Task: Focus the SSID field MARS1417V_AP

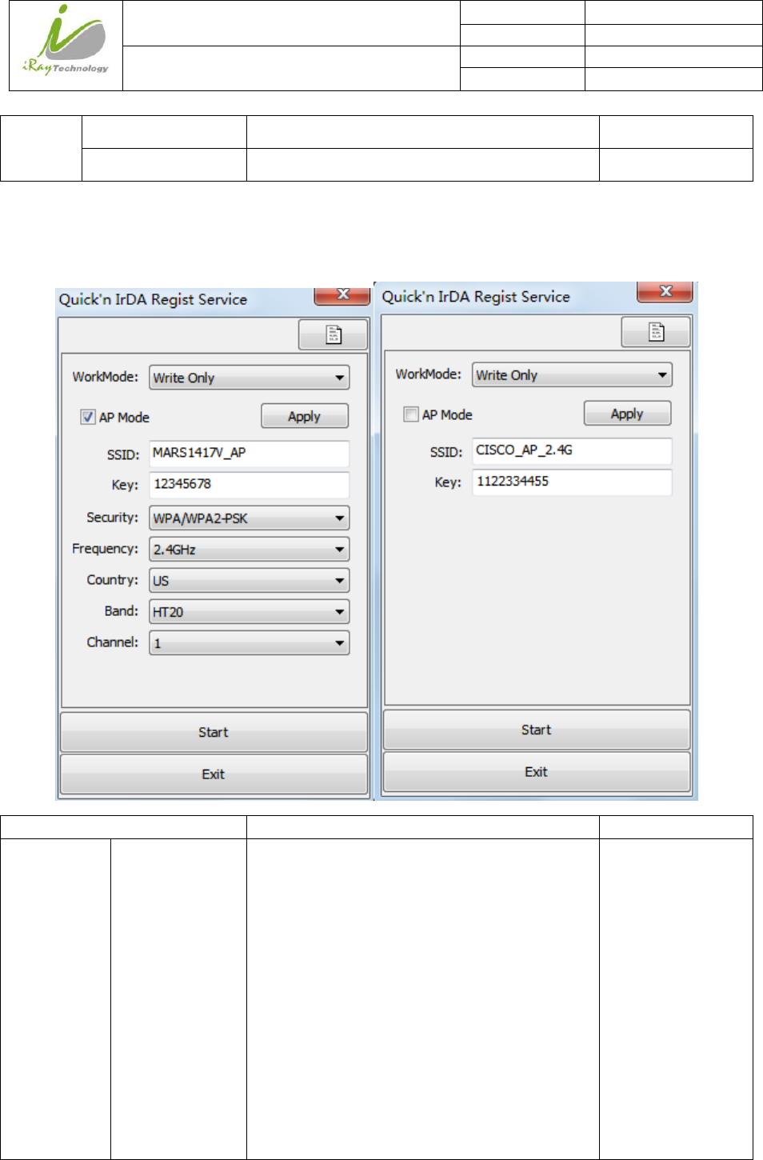Action: 250,454
